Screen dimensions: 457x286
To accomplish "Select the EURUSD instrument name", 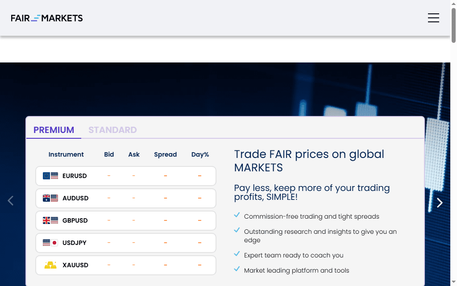I will pos(75,176).
